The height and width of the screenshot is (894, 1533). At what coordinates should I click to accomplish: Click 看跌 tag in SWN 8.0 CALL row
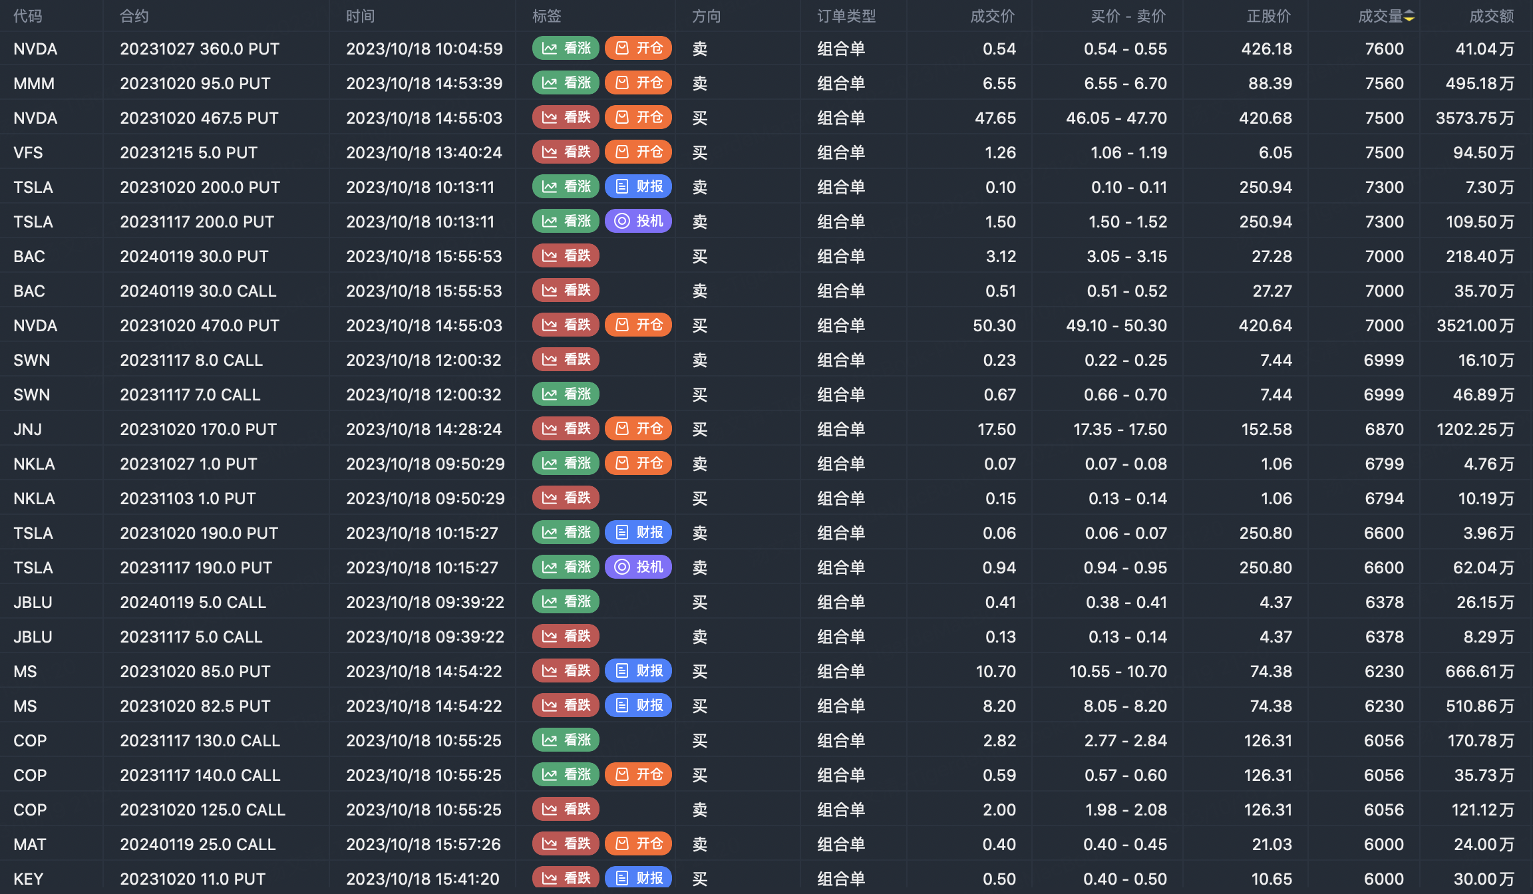[566, 360]
